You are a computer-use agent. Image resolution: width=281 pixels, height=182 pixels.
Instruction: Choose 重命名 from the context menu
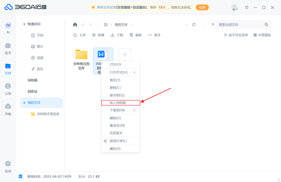point(117,125)
